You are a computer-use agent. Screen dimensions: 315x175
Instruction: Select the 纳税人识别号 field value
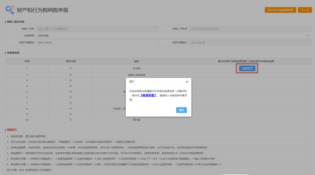(249, 29)
